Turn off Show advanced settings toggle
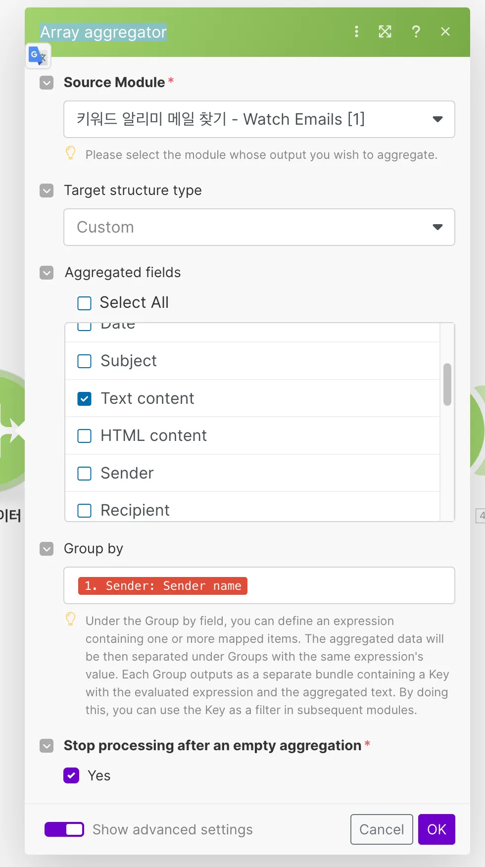 click(x=64, y=829)
